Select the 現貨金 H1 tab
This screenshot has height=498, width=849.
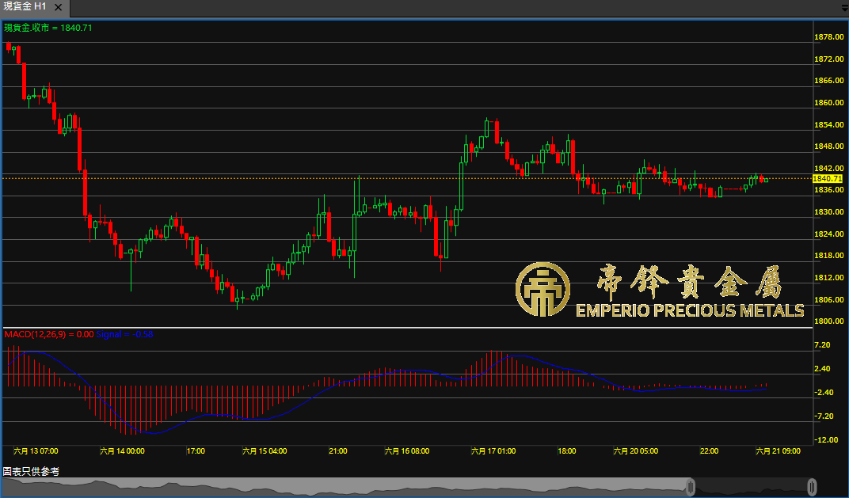(x=25, y=6)
